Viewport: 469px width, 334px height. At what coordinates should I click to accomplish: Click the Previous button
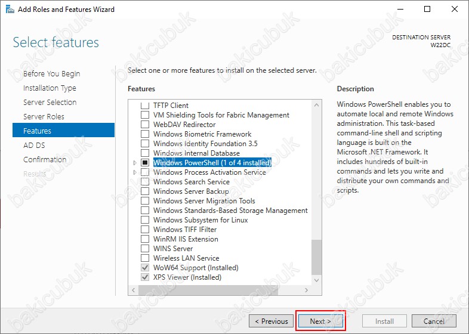coord(271,321)
